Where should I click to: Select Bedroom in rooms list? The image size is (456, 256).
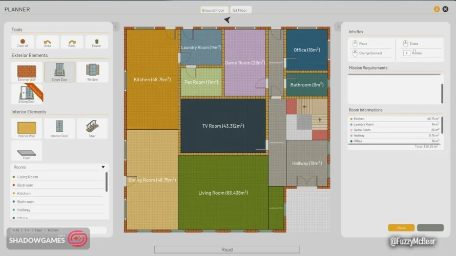(57, 185)
